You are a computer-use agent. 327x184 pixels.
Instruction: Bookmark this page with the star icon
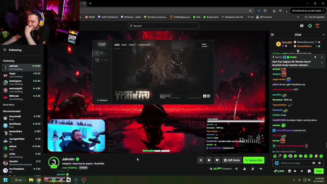pos(250,11)
